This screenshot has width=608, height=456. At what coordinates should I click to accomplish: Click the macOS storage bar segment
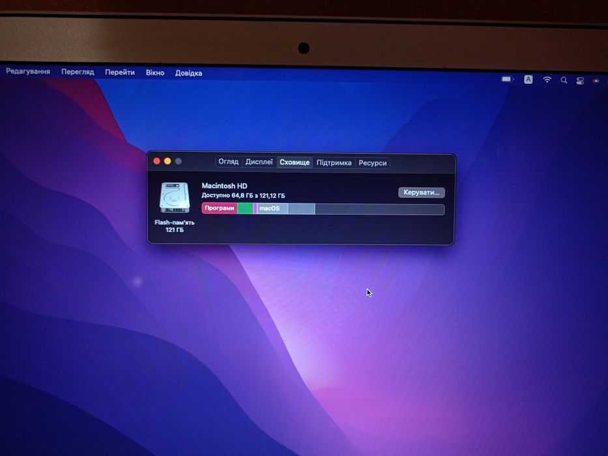point(272,208)
